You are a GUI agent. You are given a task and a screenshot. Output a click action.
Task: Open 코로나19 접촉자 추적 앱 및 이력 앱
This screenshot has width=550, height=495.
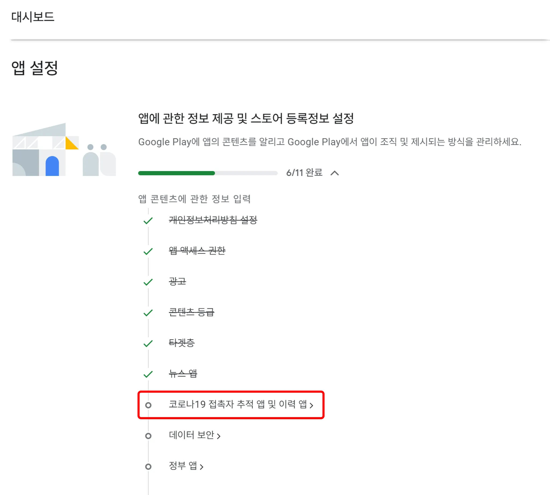pos(238,404)
